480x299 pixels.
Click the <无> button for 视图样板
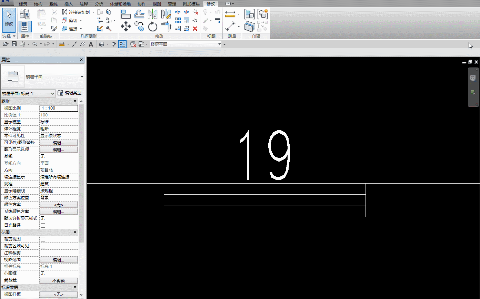tap(59, 294)
